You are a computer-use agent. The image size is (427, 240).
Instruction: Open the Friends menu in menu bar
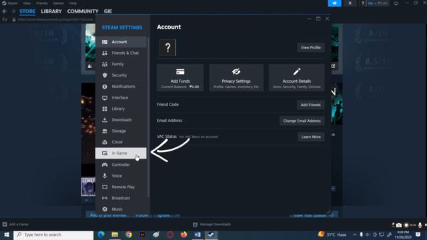point(41,3)
